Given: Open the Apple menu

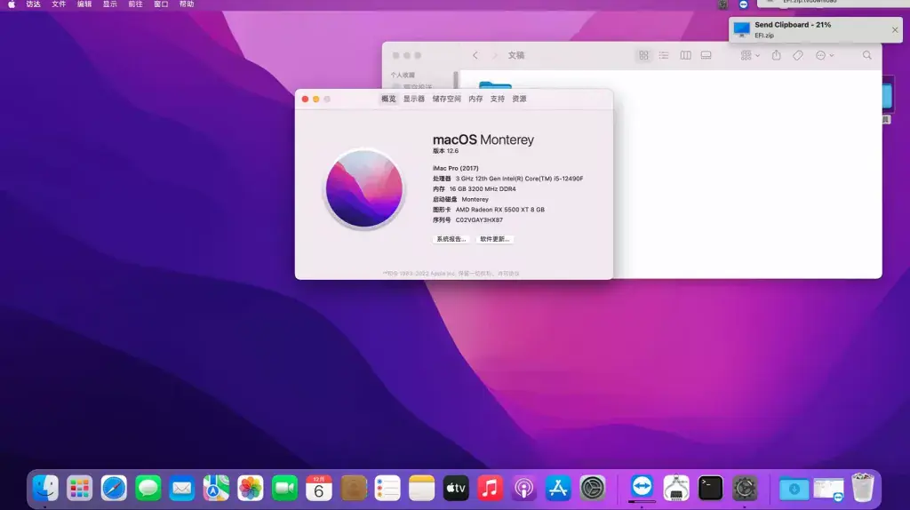Looking at the screenshot, I should click(11, 4).
